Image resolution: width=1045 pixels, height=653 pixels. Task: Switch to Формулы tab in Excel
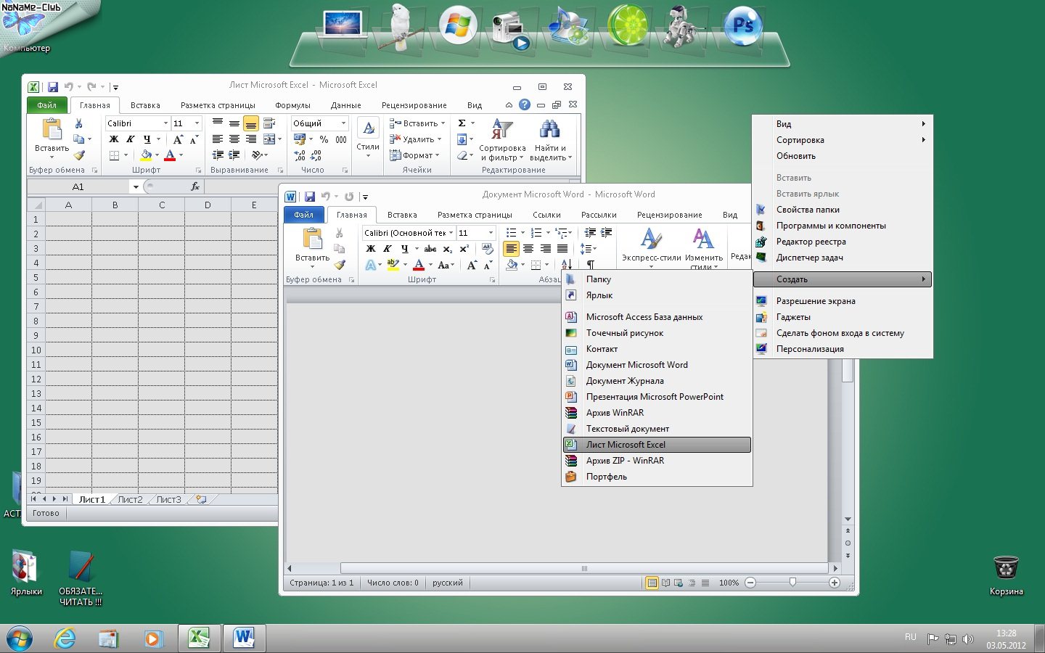(292, 105)
